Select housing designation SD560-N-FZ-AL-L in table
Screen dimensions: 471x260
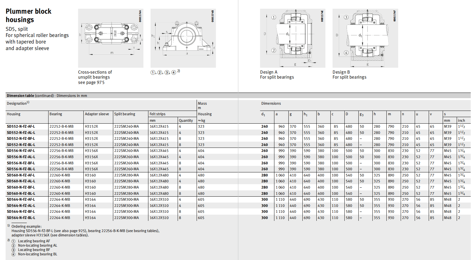(21, 181)
